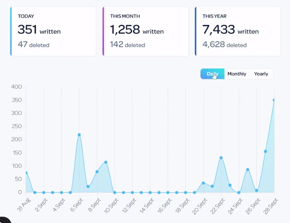
Task: Click the 142 deleted count
Action: (128, 44)
